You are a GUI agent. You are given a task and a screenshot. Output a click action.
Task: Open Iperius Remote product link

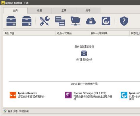(x=27, y=93)
